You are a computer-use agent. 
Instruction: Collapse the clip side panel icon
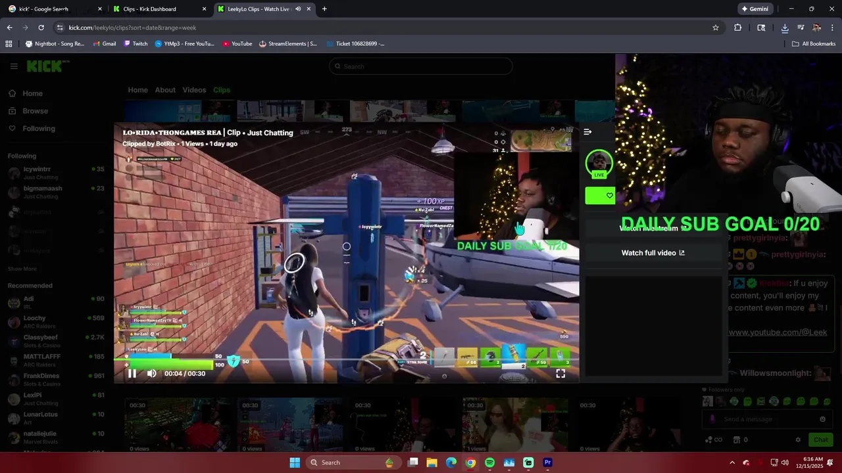(587, 132)
